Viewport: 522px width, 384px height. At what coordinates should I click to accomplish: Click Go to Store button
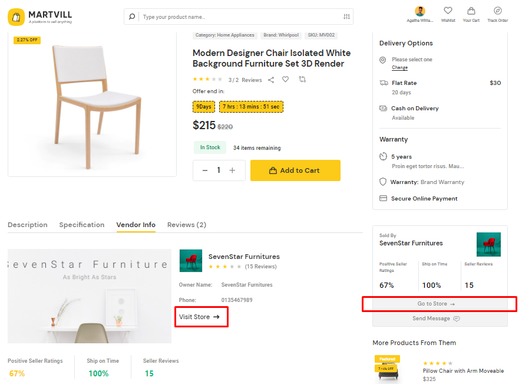point(436,304)
